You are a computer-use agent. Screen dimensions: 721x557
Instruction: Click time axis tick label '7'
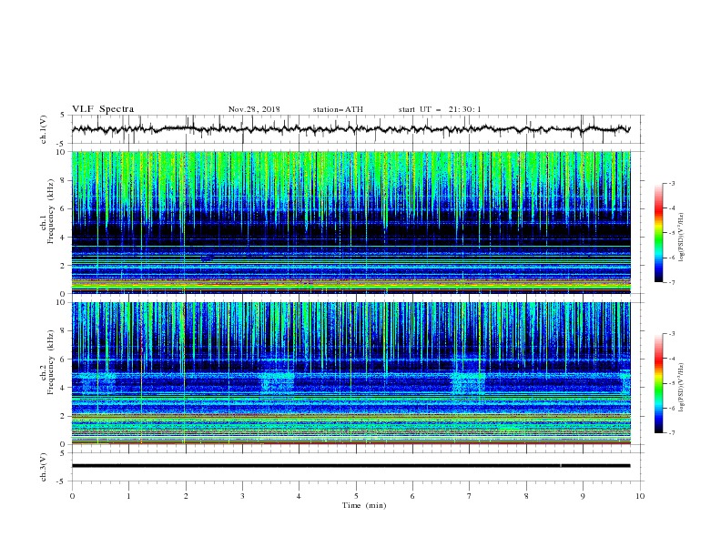470,496
